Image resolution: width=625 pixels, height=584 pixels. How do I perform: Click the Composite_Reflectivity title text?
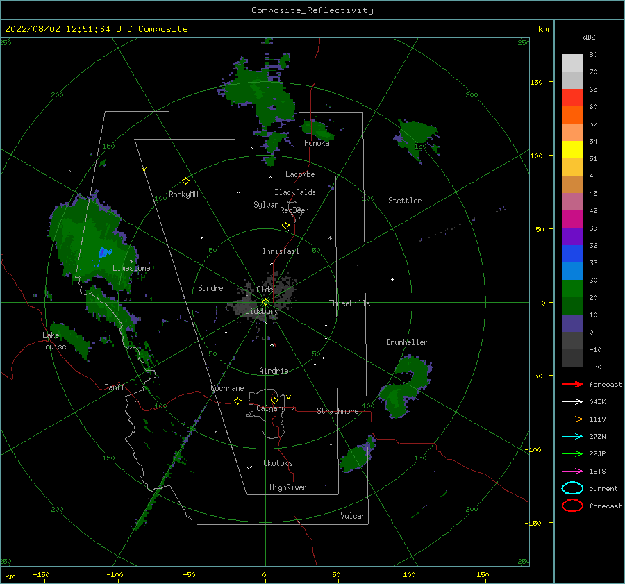[312, 10]
